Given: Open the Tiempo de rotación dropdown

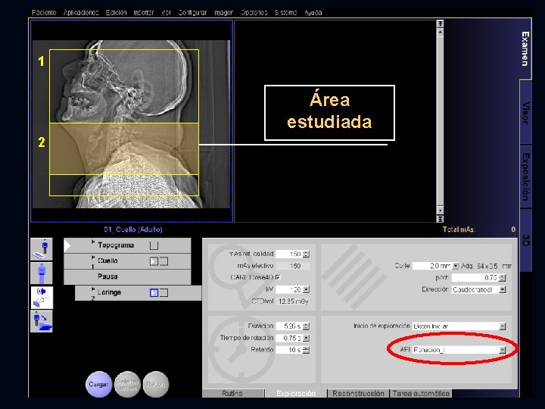Looking at the screenshot, I should click(x=306, y=338).
